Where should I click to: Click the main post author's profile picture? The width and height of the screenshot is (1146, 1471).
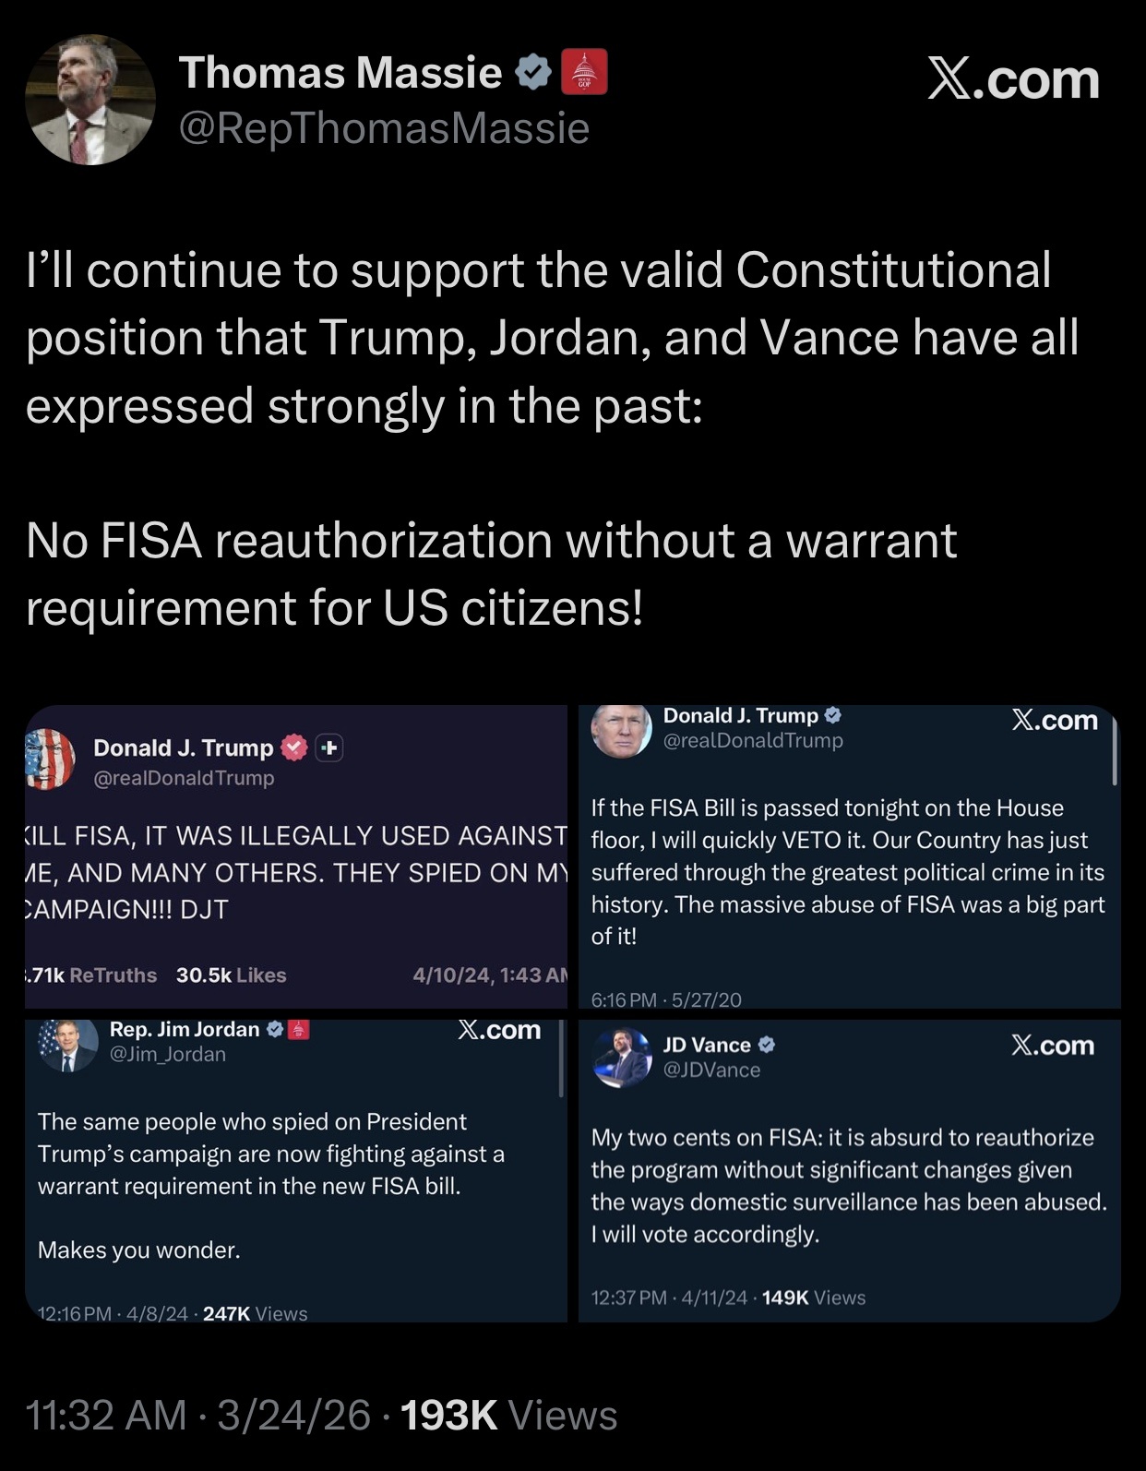point(90,100)
